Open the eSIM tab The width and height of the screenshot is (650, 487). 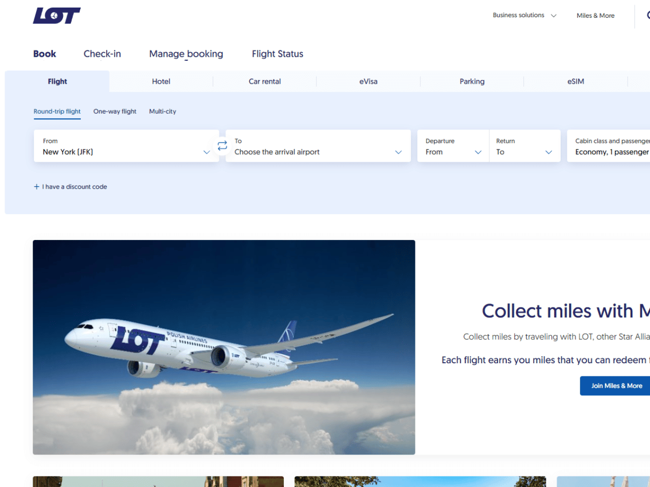(x=576, y=81)
